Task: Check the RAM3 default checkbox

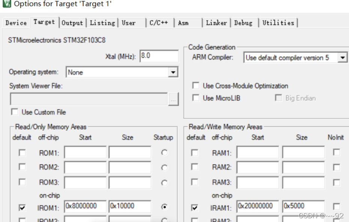Action: tap(194, 182)
